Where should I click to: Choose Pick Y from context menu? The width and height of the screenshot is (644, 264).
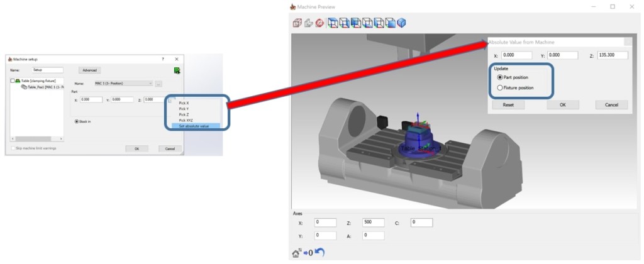184,109
